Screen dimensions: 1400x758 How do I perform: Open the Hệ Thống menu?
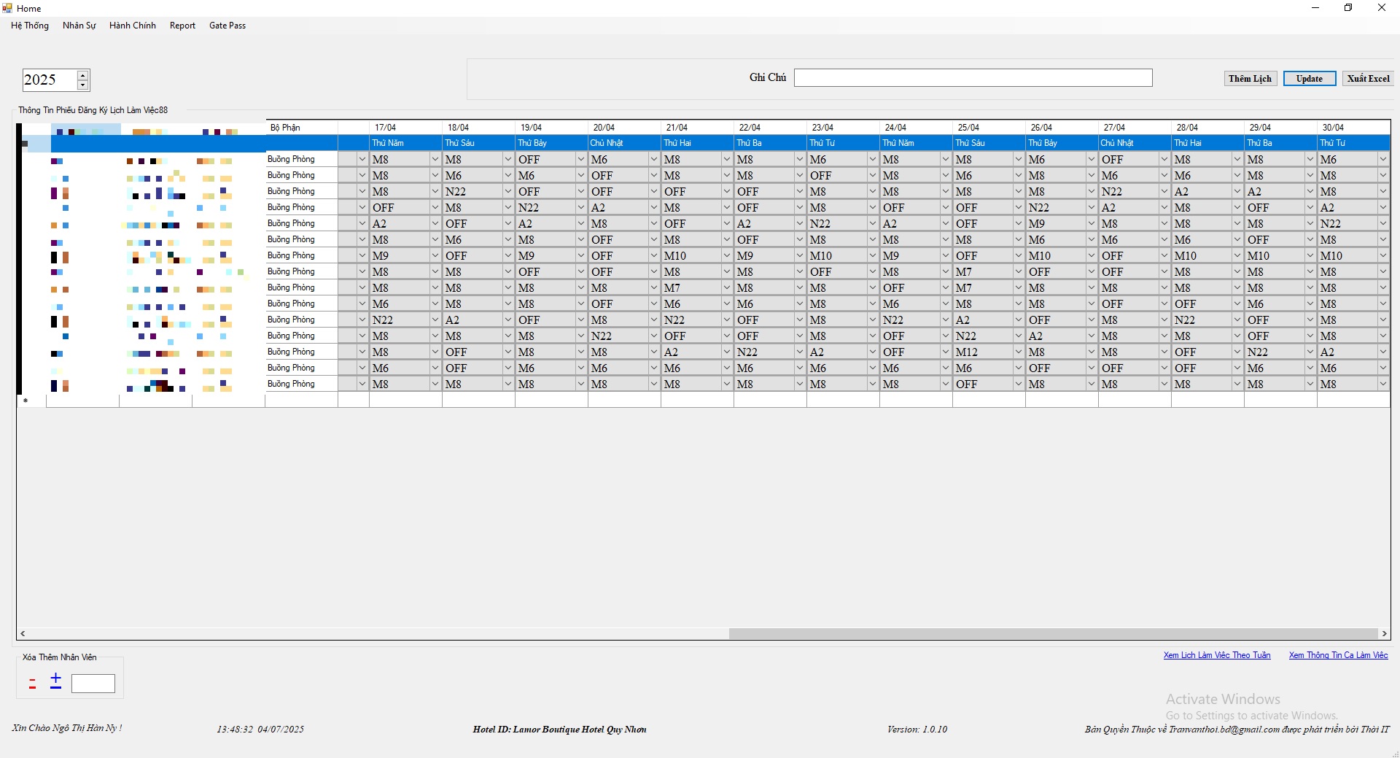30,26
